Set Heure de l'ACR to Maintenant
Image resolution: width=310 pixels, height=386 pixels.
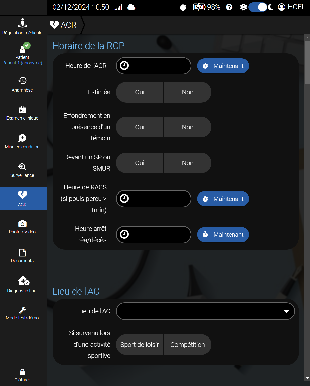(x=223, y=66)
